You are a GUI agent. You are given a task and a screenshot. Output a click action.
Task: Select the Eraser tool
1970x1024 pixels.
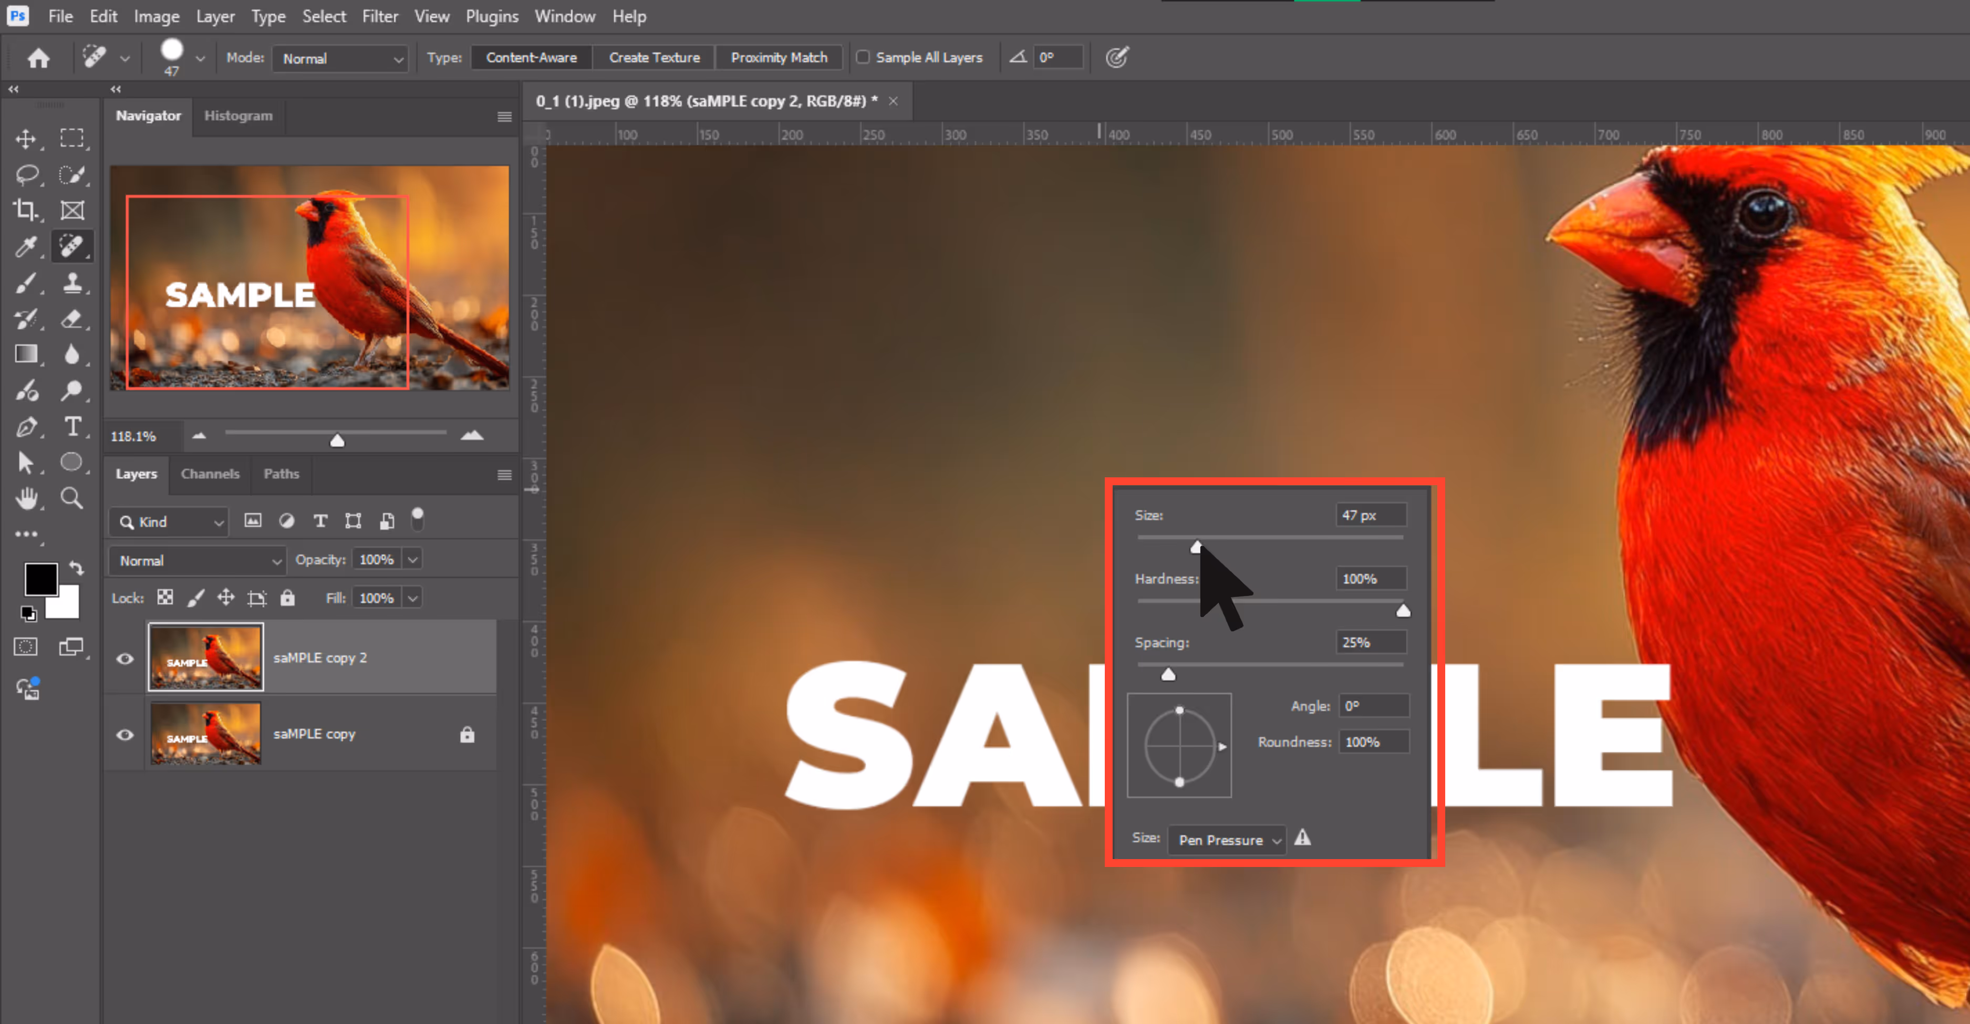click(x=72, y=319)
